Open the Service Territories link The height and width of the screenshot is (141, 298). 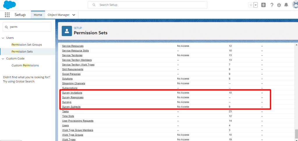(72, 55)
